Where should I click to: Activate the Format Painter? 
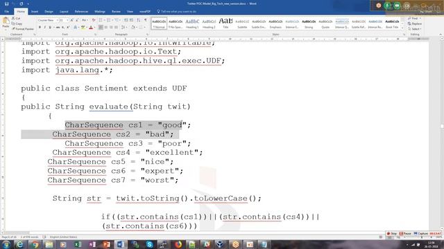[x=23, y=29]
